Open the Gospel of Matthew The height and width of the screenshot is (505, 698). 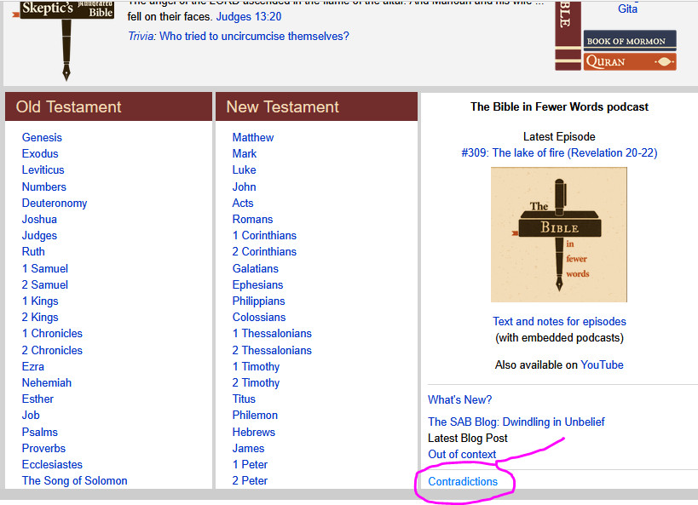tap(253, 137)
